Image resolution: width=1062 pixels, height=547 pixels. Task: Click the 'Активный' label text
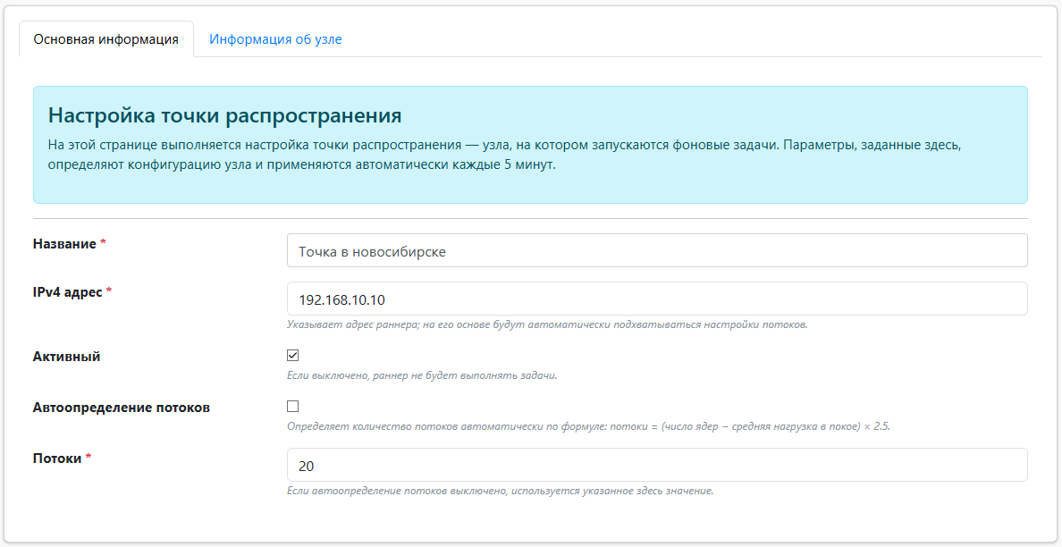pyautogui.click(x=66, y=357)
